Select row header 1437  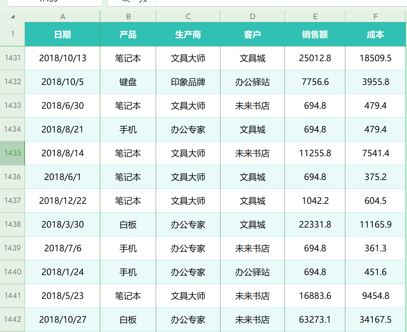(x=12, y=201)
